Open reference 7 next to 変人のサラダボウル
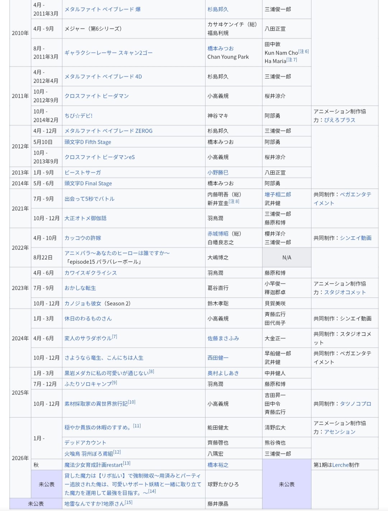388x511 pixels. point(115,337)
